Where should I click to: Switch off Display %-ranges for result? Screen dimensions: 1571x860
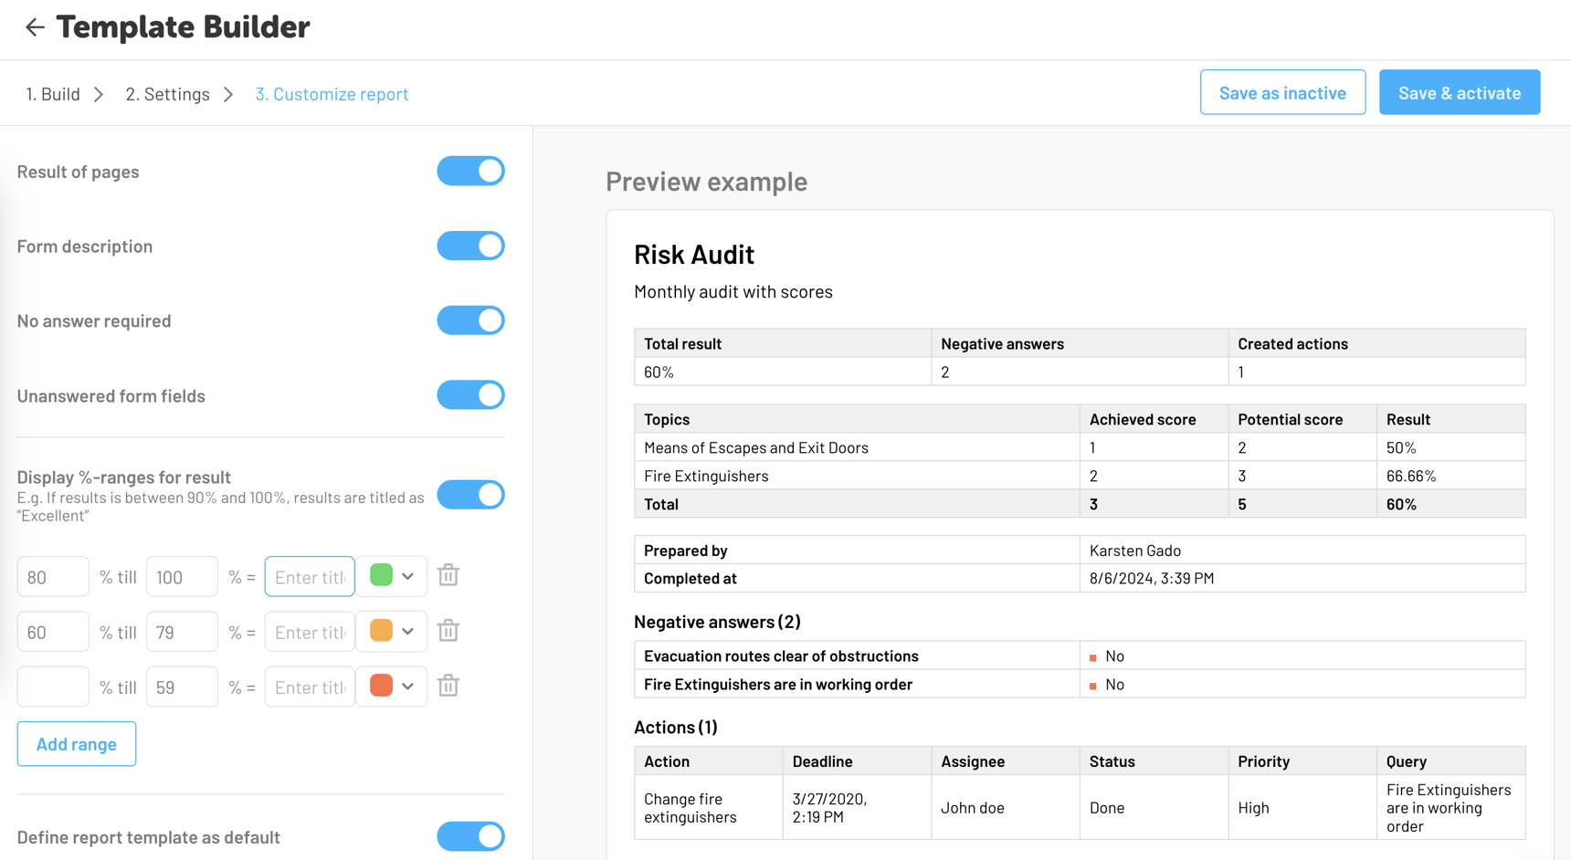[x=470, y=495]
